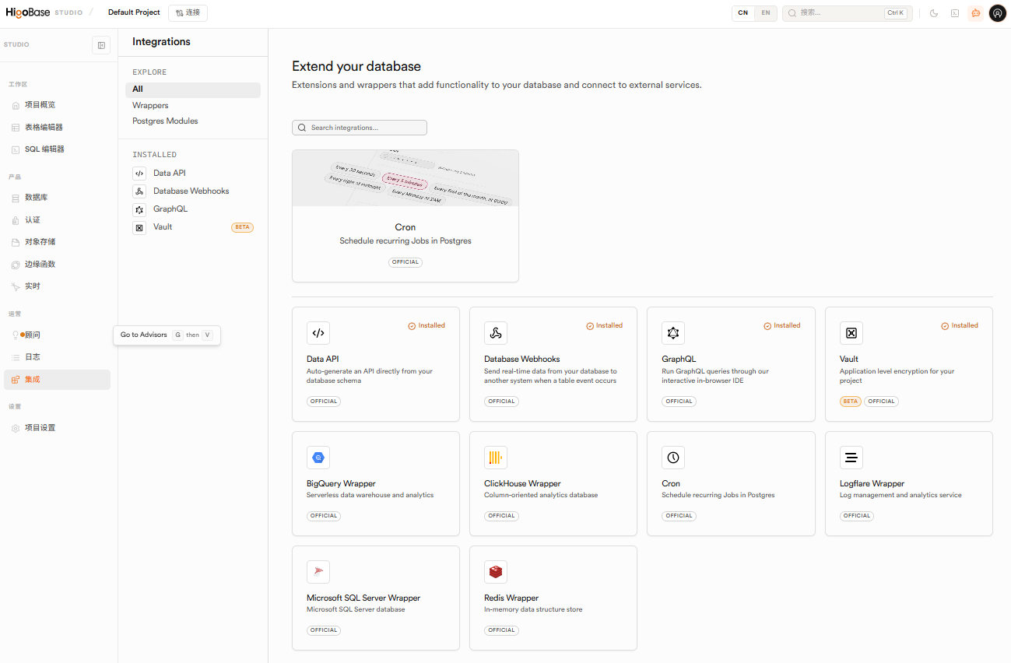
Task: Click the gear icon beside 项目设置
Action: tap(16, 428)
